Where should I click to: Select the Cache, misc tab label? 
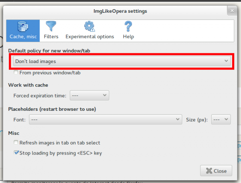pyautogui.click(x=23, y=37)
